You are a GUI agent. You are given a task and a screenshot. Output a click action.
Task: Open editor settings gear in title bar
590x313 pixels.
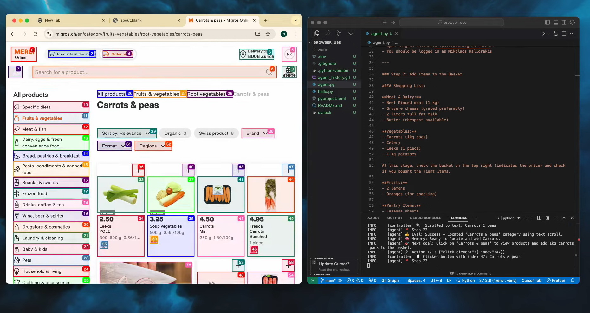click(572, 23)
